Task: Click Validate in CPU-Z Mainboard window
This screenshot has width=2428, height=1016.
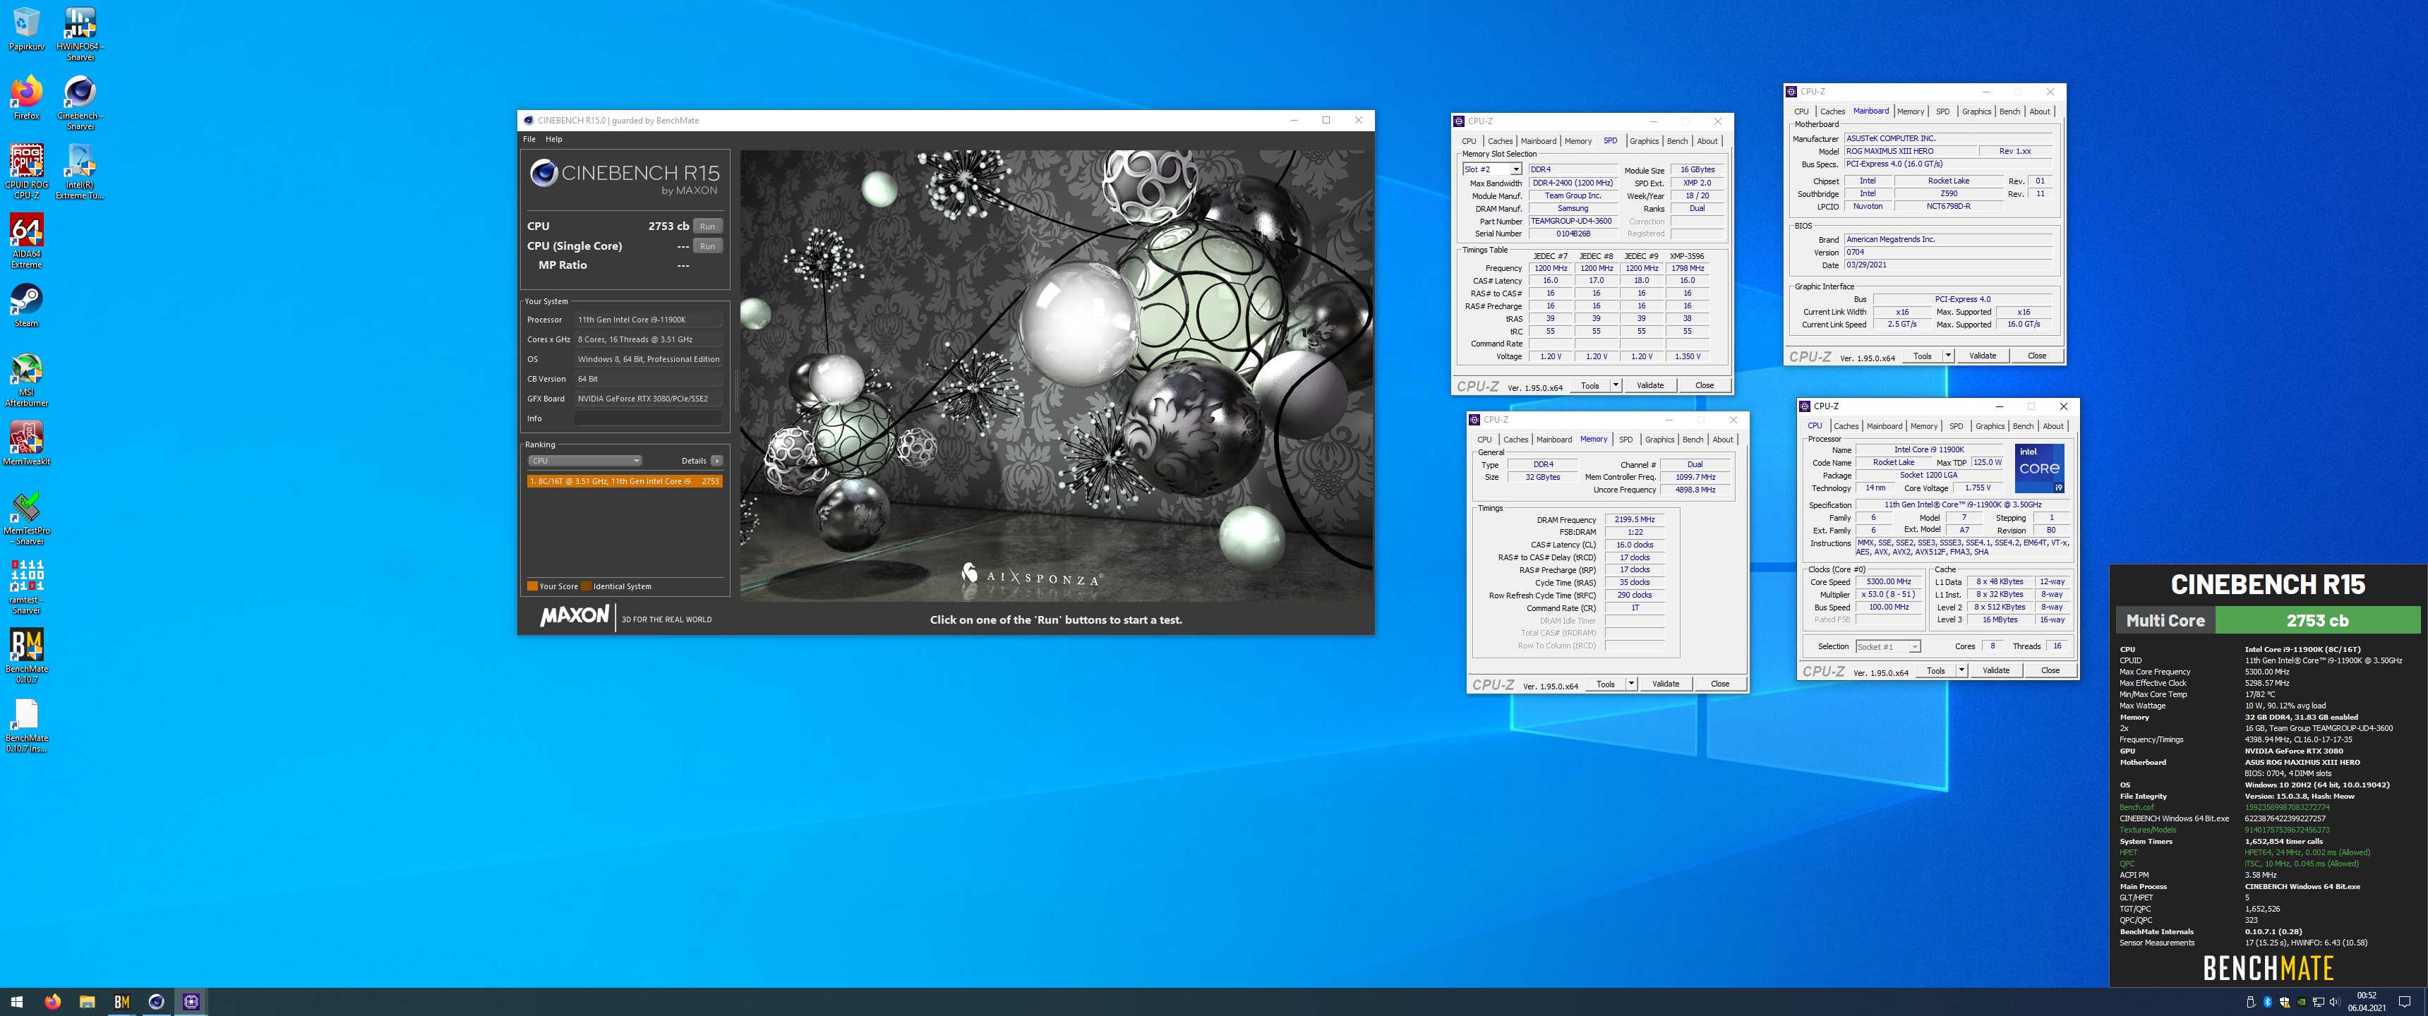Action: pos(1982,356)
